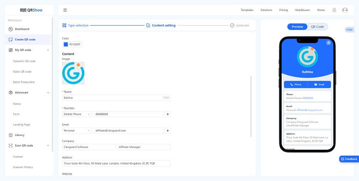Image resolution: width=359 pixels, height=181 pixels.
Task: Click the notification bell icon
Action: [x=334, y=10]
